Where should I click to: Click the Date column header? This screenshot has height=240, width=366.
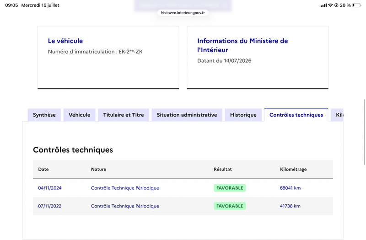click(43, 169)
